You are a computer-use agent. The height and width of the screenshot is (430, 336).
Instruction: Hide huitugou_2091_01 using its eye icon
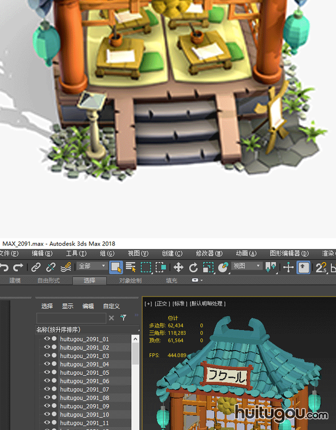click(47, 339)
